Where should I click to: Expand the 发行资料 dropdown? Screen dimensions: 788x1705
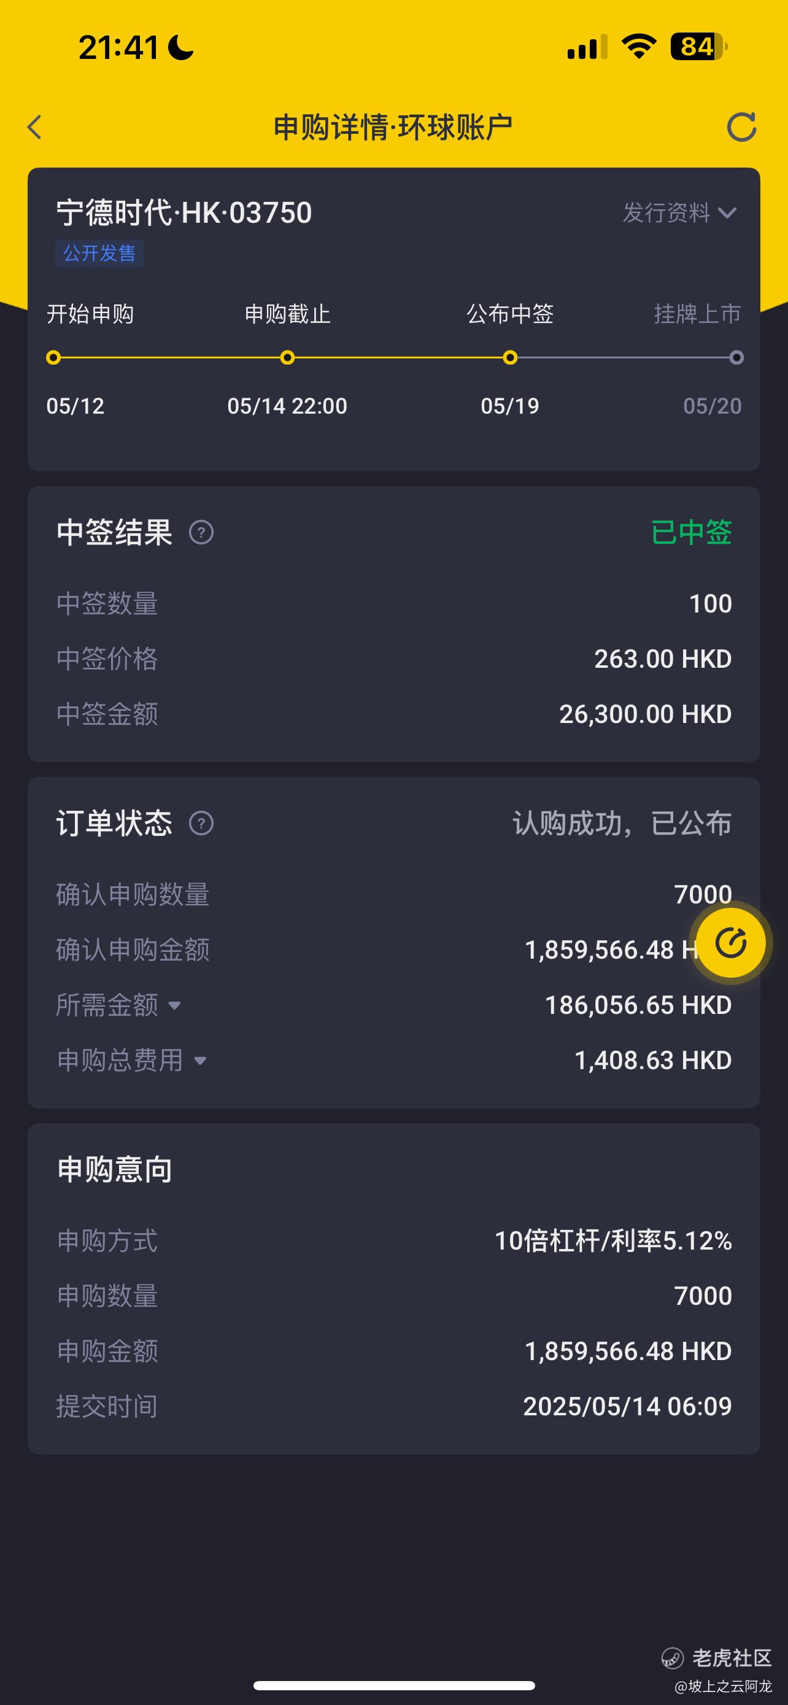(679, 212)
